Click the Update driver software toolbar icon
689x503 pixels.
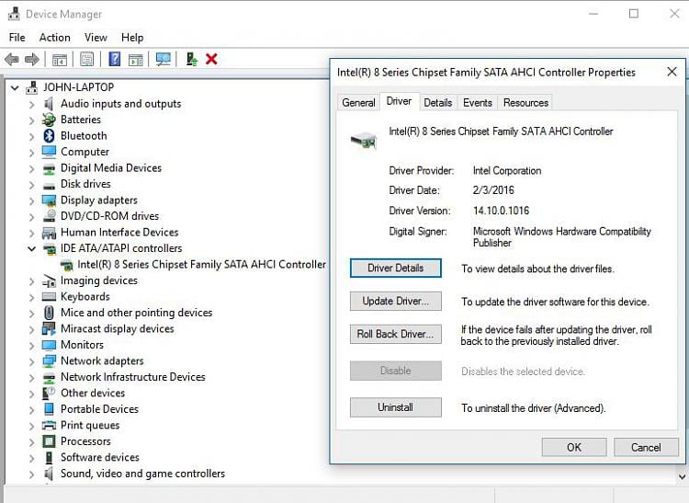[x=192, y=59]
